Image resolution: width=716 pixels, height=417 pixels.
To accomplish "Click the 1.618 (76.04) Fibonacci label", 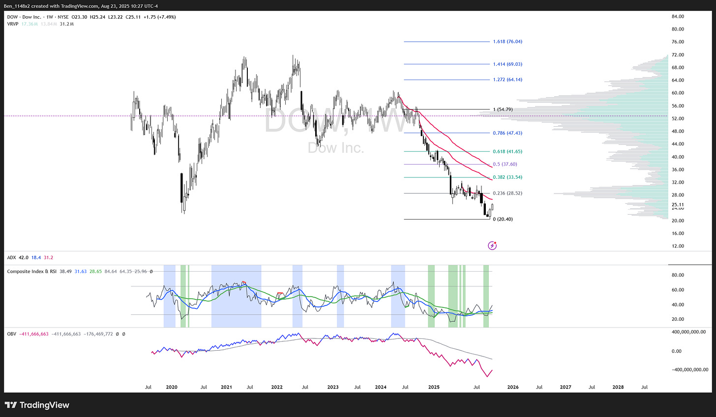I will tap(507, 42).
